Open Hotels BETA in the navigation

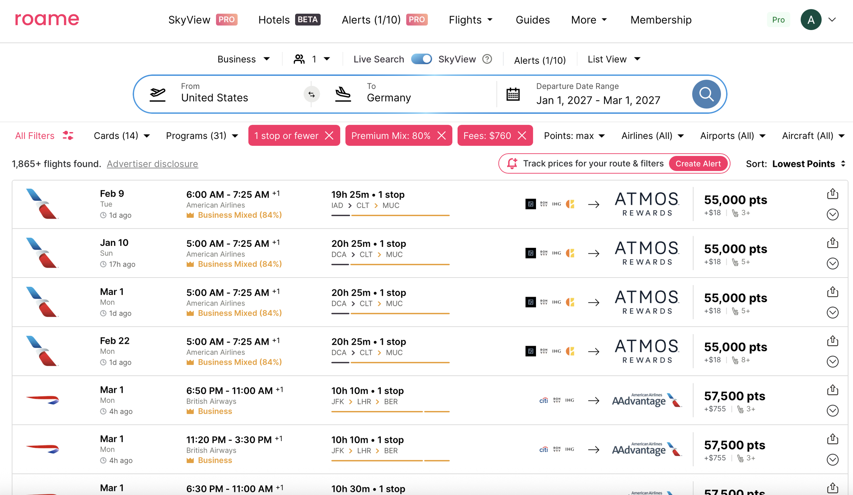point(289,20)
